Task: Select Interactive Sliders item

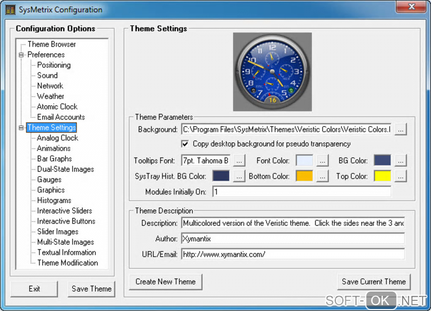Action: click(x=65, y=211)
